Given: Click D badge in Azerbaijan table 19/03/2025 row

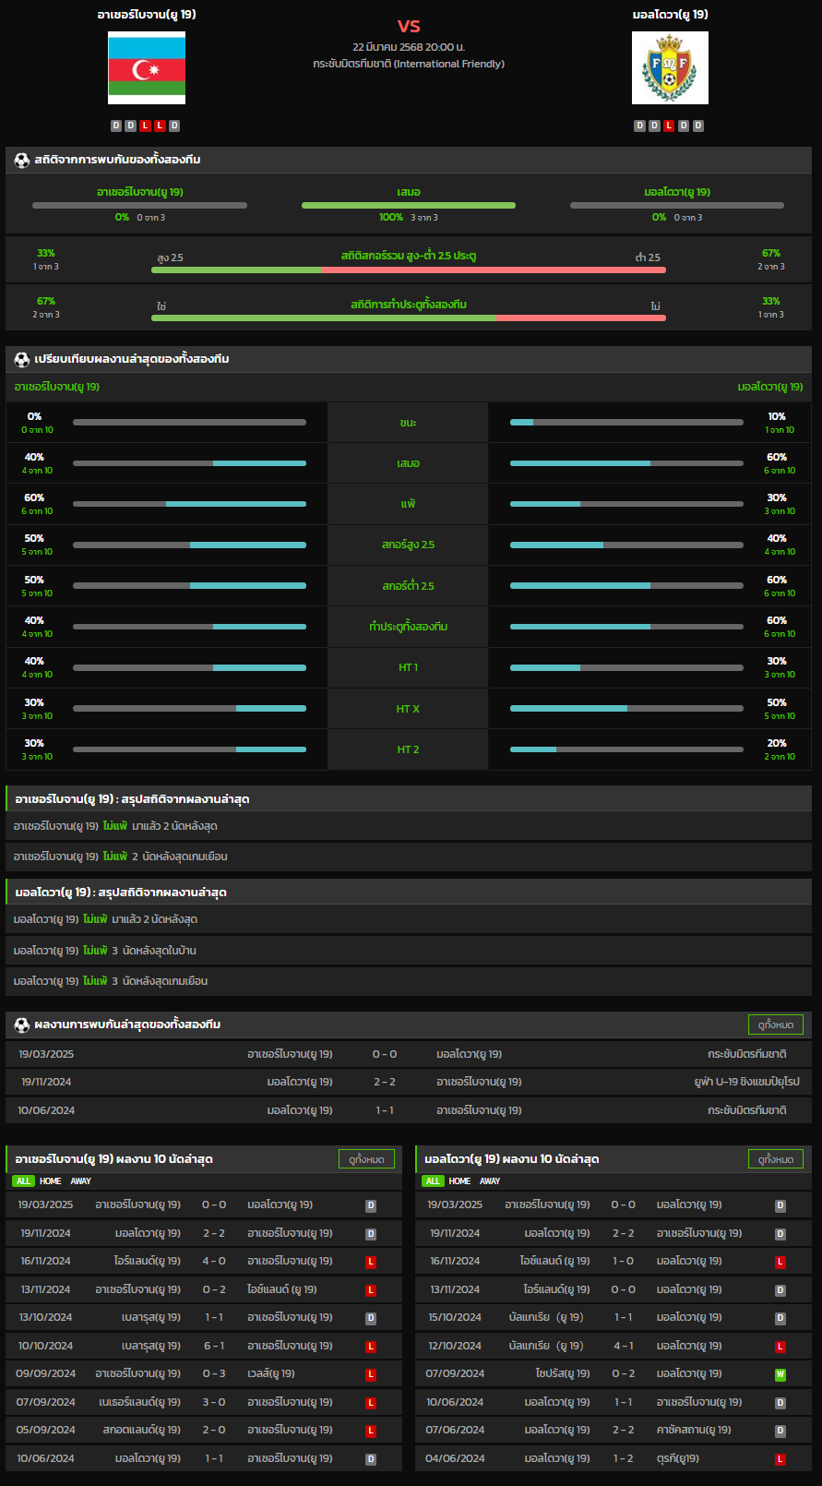Looking at the screenshot, I should (x=371, y=1205).
